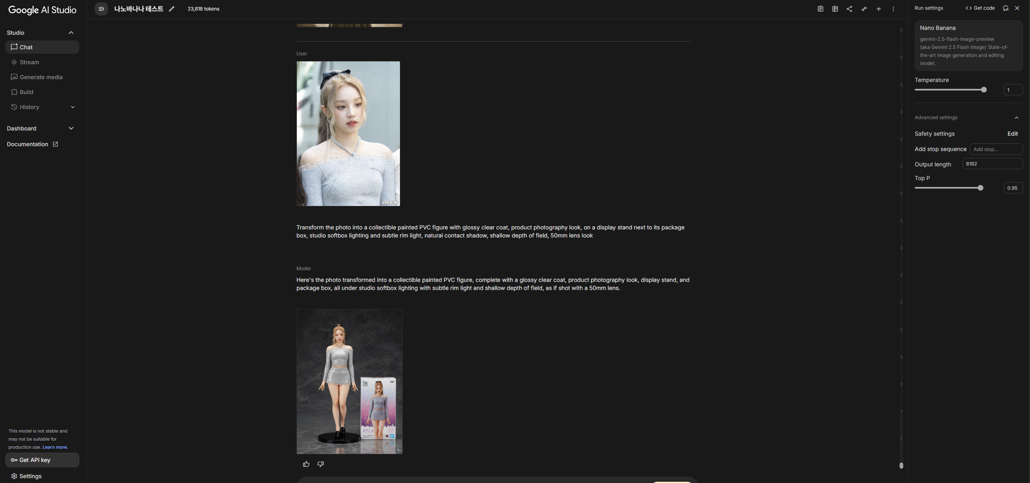Click the Temperature slider handle
Image resolution: width=1030 pixels, height=483 pixels.
pos(983,90)
